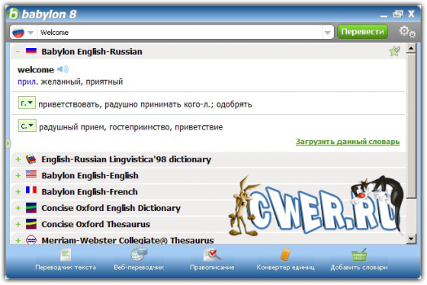Open the search history dropdown arrow
427x285 pixels.
tap(327, 33)
